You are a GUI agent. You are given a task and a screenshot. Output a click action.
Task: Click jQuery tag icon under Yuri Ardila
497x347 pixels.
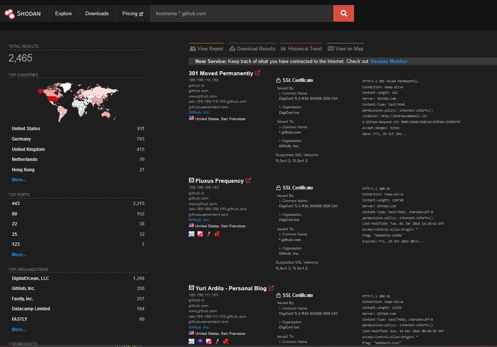(192, 341)
